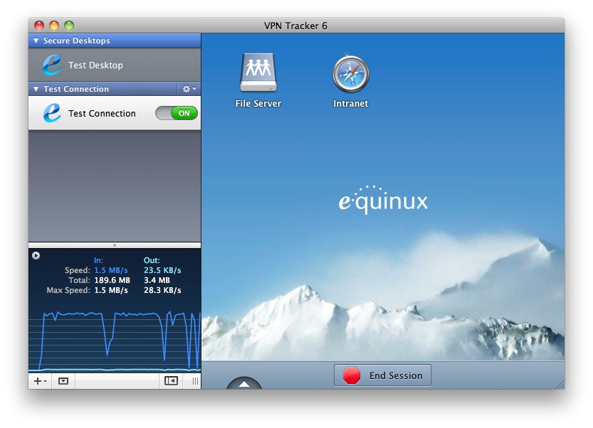Screen dimensions: 593x428
Task: Click the up arrow dock handle
Action: pos(244,384)
